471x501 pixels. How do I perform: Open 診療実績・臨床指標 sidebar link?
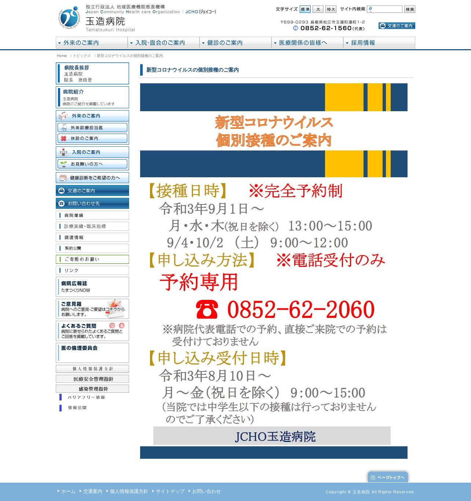point(92,226)
